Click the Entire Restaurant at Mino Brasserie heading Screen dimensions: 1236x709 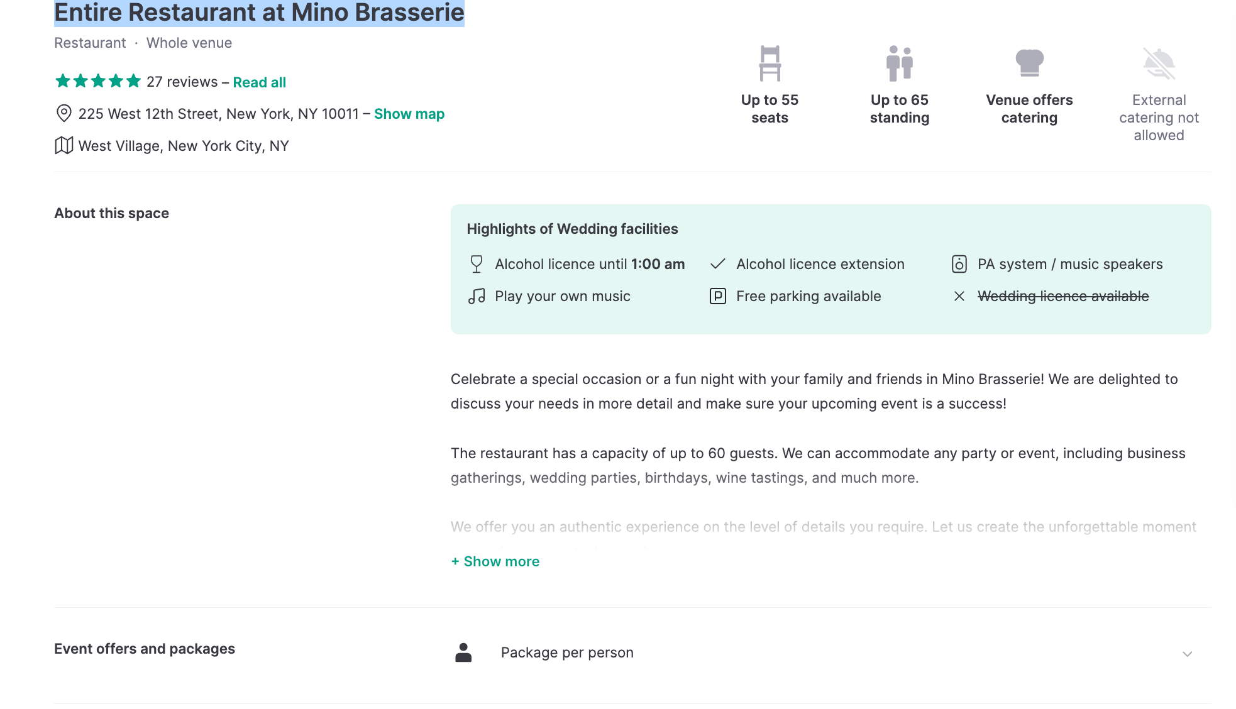(x=259, y=13)
